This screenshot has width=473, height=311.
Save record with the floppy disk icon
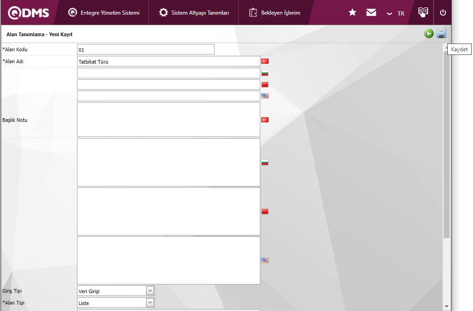tap(441, 33)
